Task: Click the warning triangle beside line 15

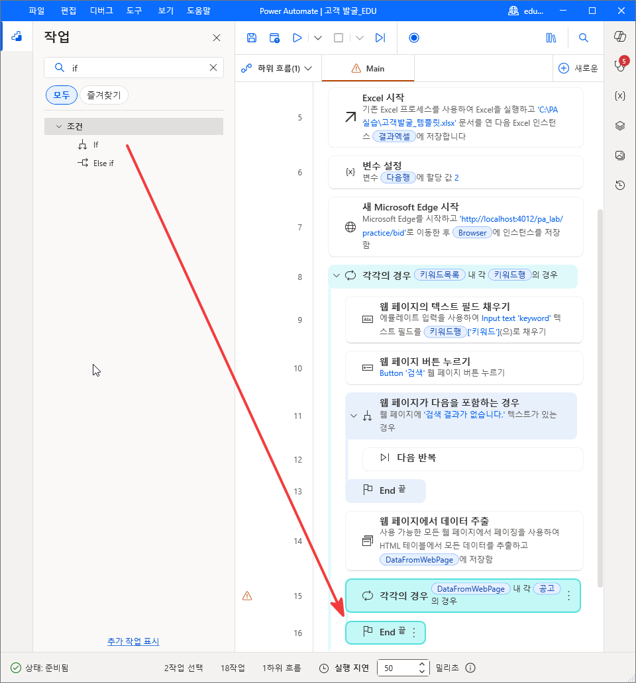Action: tap(247, 596)
